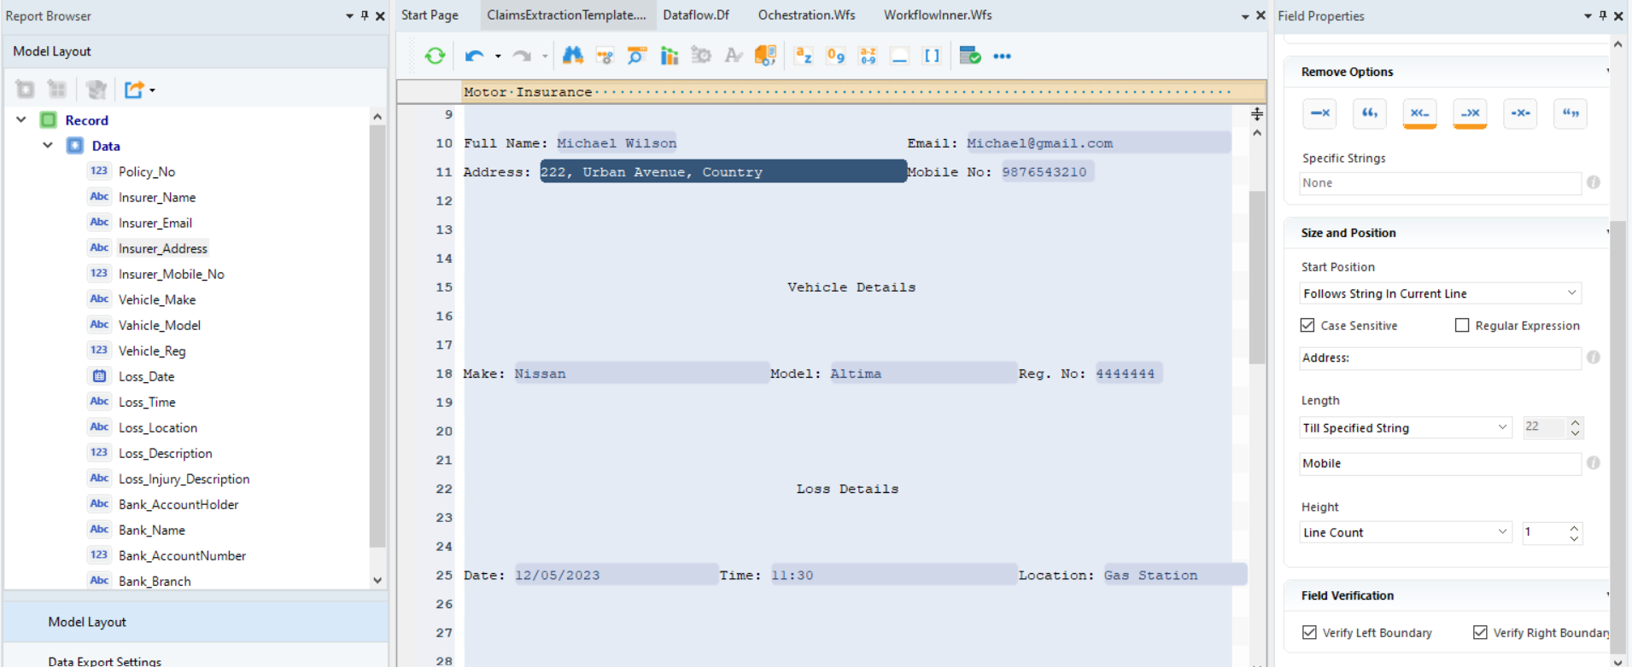Screen dimensions: 1632x667
Task: Open the WorkflowInner.Wfs tab
Action: 937,15
